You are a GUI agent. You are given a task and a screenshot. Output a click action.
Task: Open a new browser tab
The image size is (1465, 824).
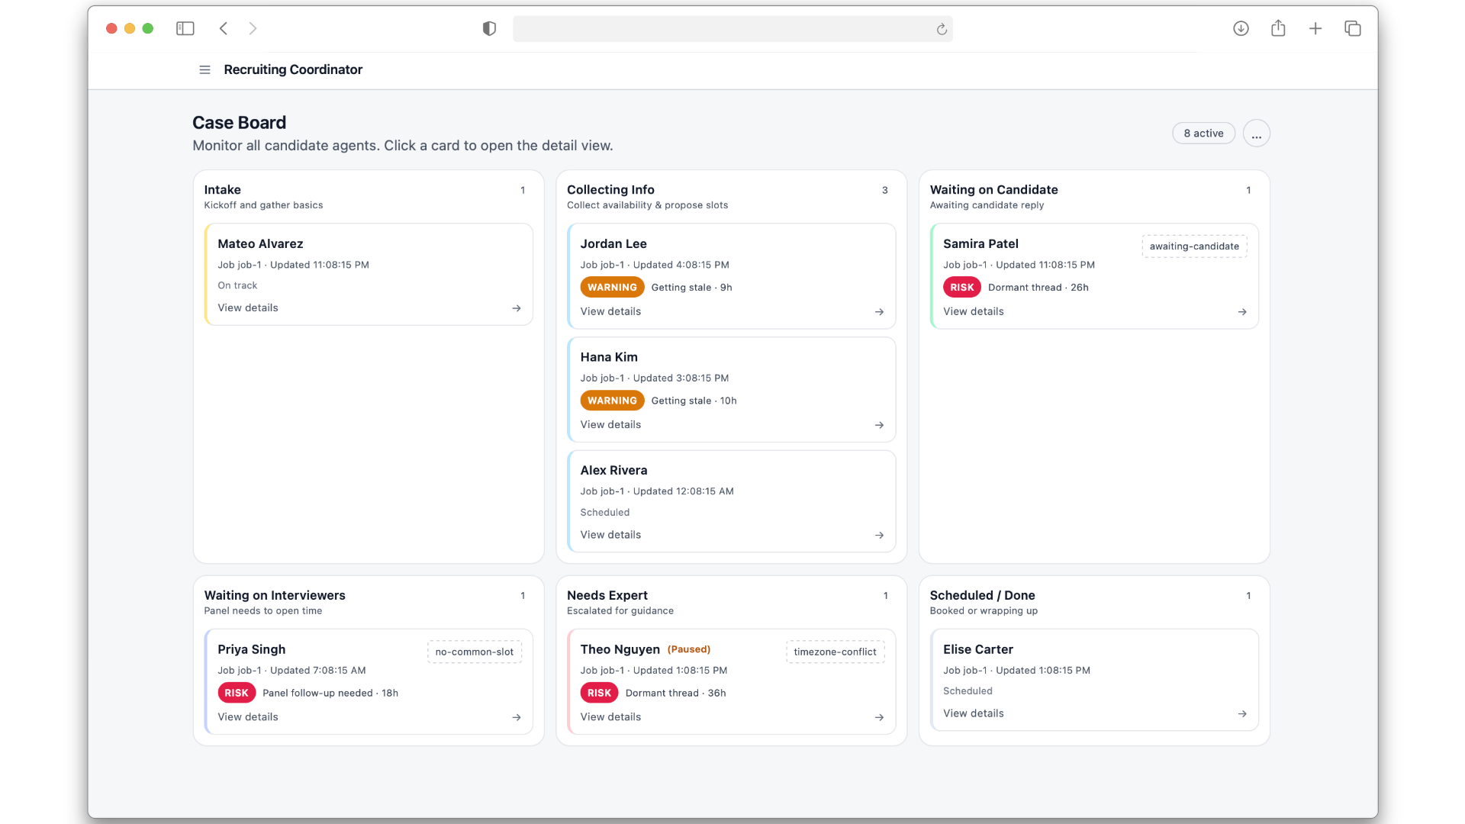[1315, 28]
